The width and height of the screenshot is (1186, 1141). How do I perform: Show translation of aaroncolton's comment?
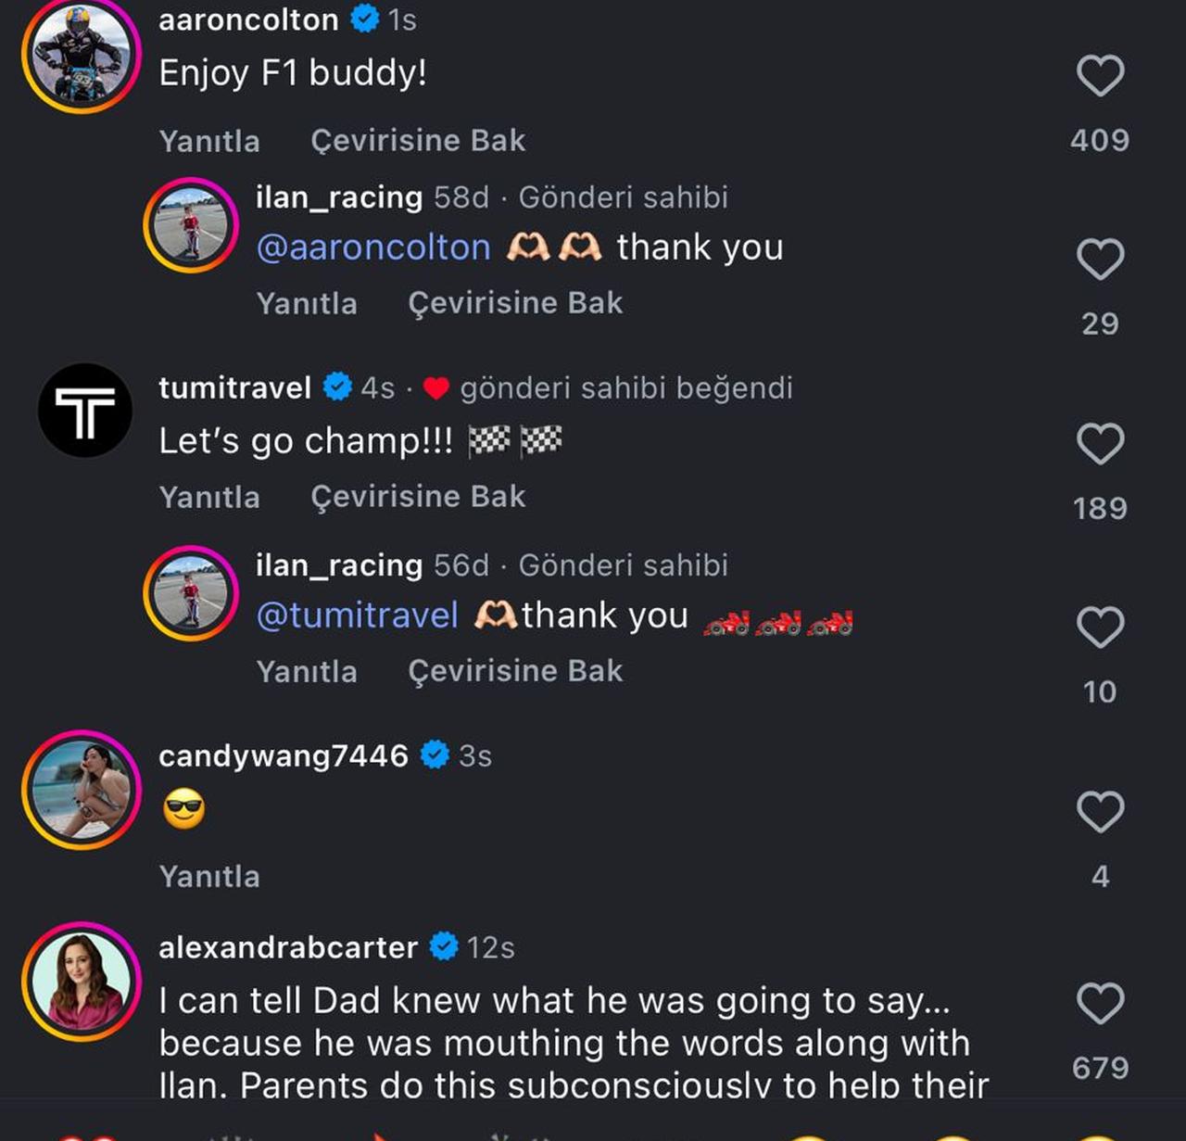[x=419, y=140]
